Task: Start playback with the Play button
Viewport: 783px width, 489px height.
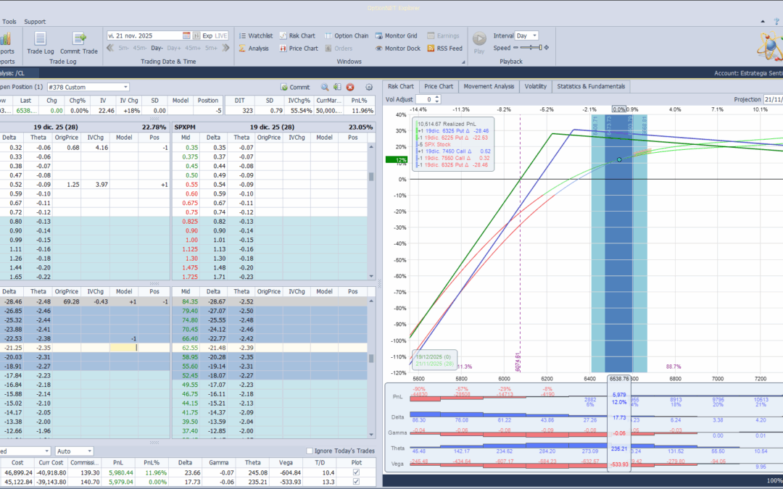Action: 479,42
